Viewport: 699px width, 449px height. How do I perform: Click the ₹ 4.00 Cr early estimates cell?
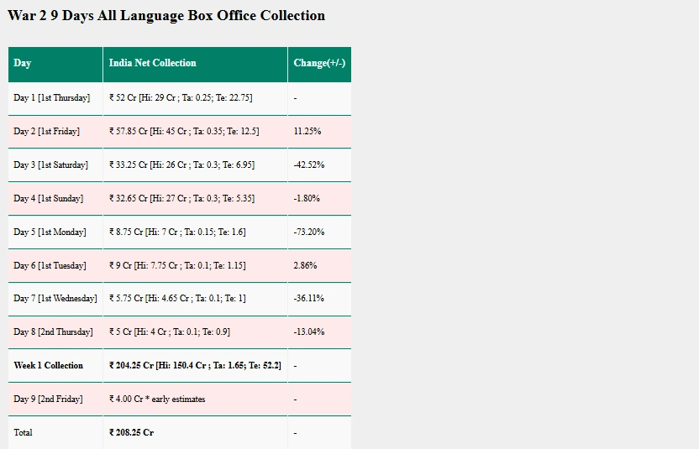point(157,399)
